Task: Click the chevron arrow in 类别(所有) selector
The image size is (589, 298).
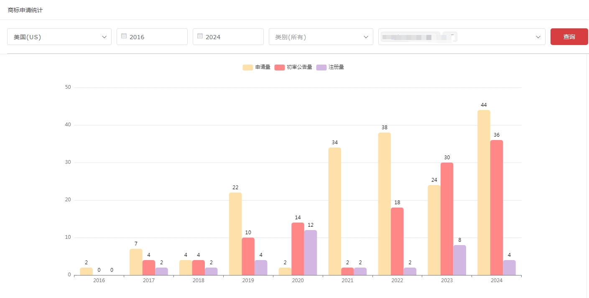Action: tap(366, 37)
